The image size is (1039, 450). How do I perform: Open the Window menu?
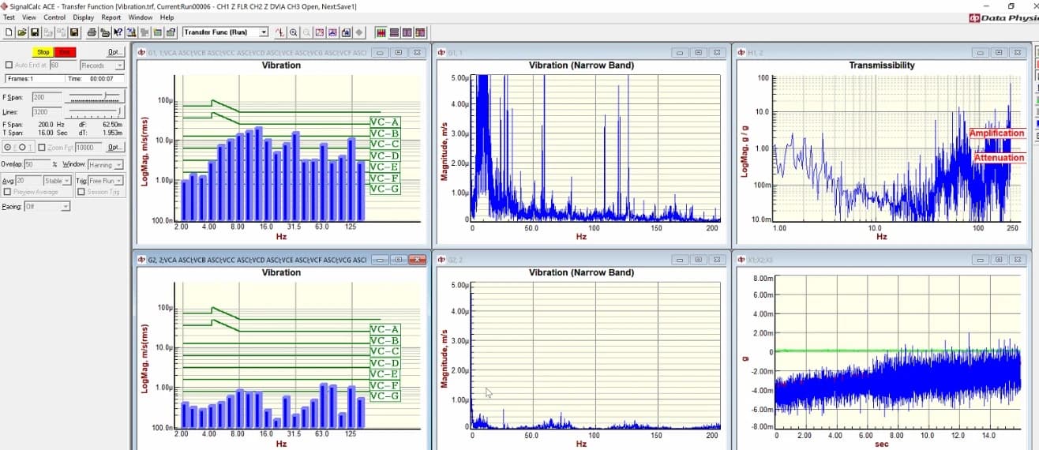pyautogui.click(x=141, y=17)
